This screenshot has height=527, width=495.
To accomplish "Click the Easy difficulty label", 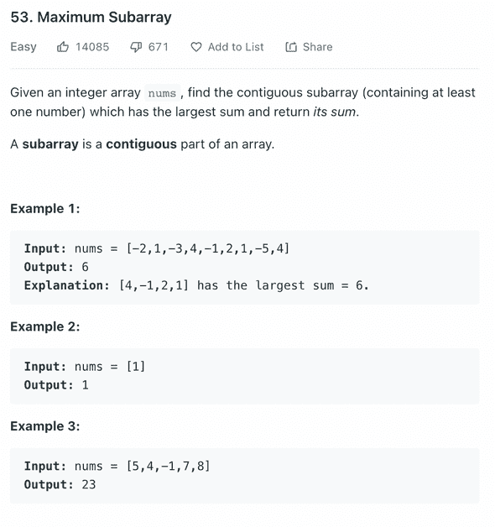I will point(23,47).
